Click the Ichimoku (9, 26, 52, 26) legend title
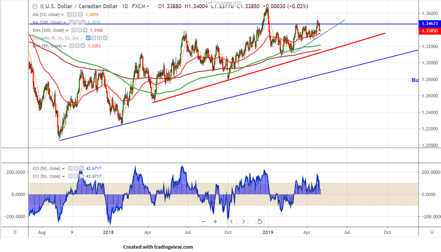 click(55, 38)
